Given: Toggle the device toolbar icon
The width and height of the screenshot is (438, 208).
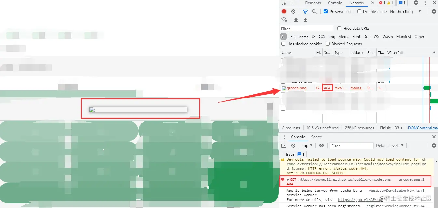Looking at the screenshot, I should pyautogui.click(x=293, y=3).
